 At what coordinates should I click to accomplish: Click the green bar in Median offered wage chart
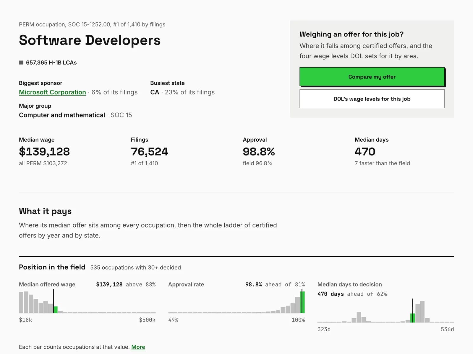click(56, 309)
